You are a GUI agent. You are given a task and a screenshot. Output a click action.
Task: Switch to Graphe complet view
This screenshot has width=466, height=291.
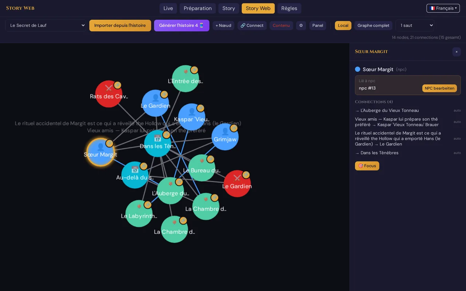373,25
